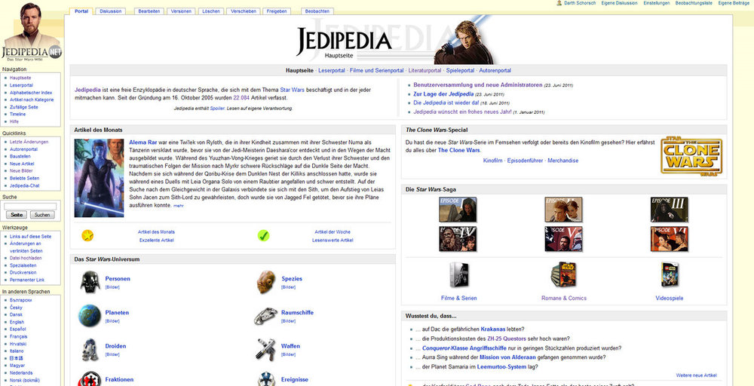The height and width of the screenshot is (386, 754).
Task: Open the Versionen tab
Action: click(181, 11)
